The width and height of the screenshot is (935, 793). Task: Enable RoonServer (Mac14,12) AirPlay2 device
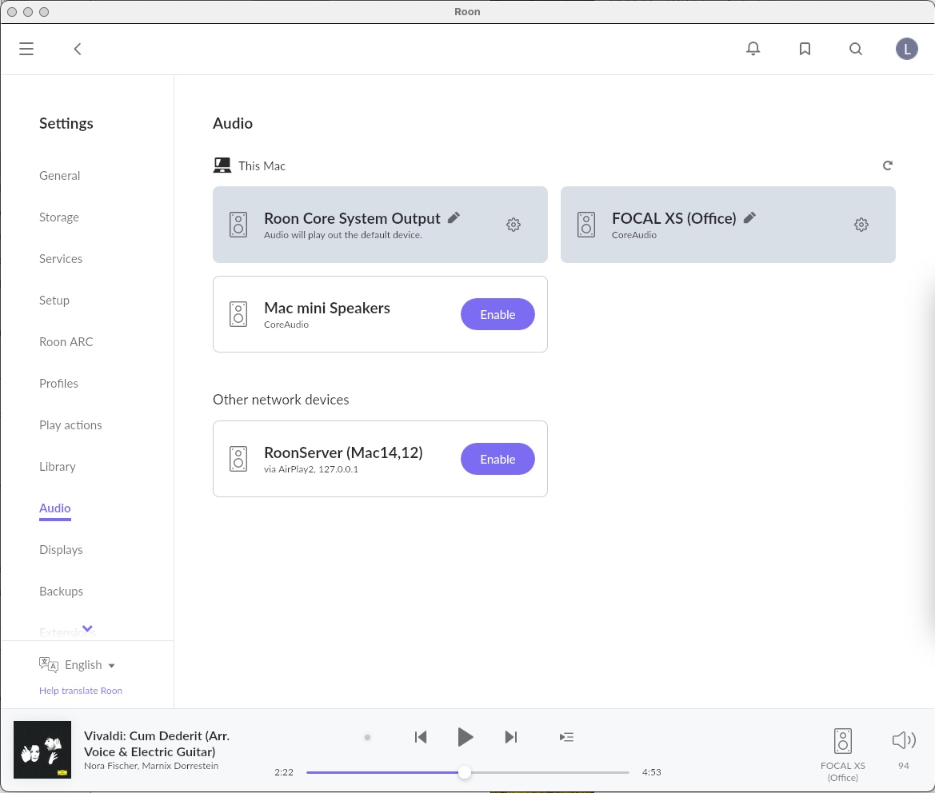click(x=497, y=459)
